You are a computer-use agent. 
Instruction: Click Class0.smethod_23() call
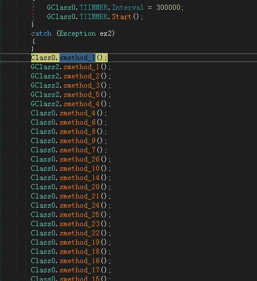coord(71,224)
